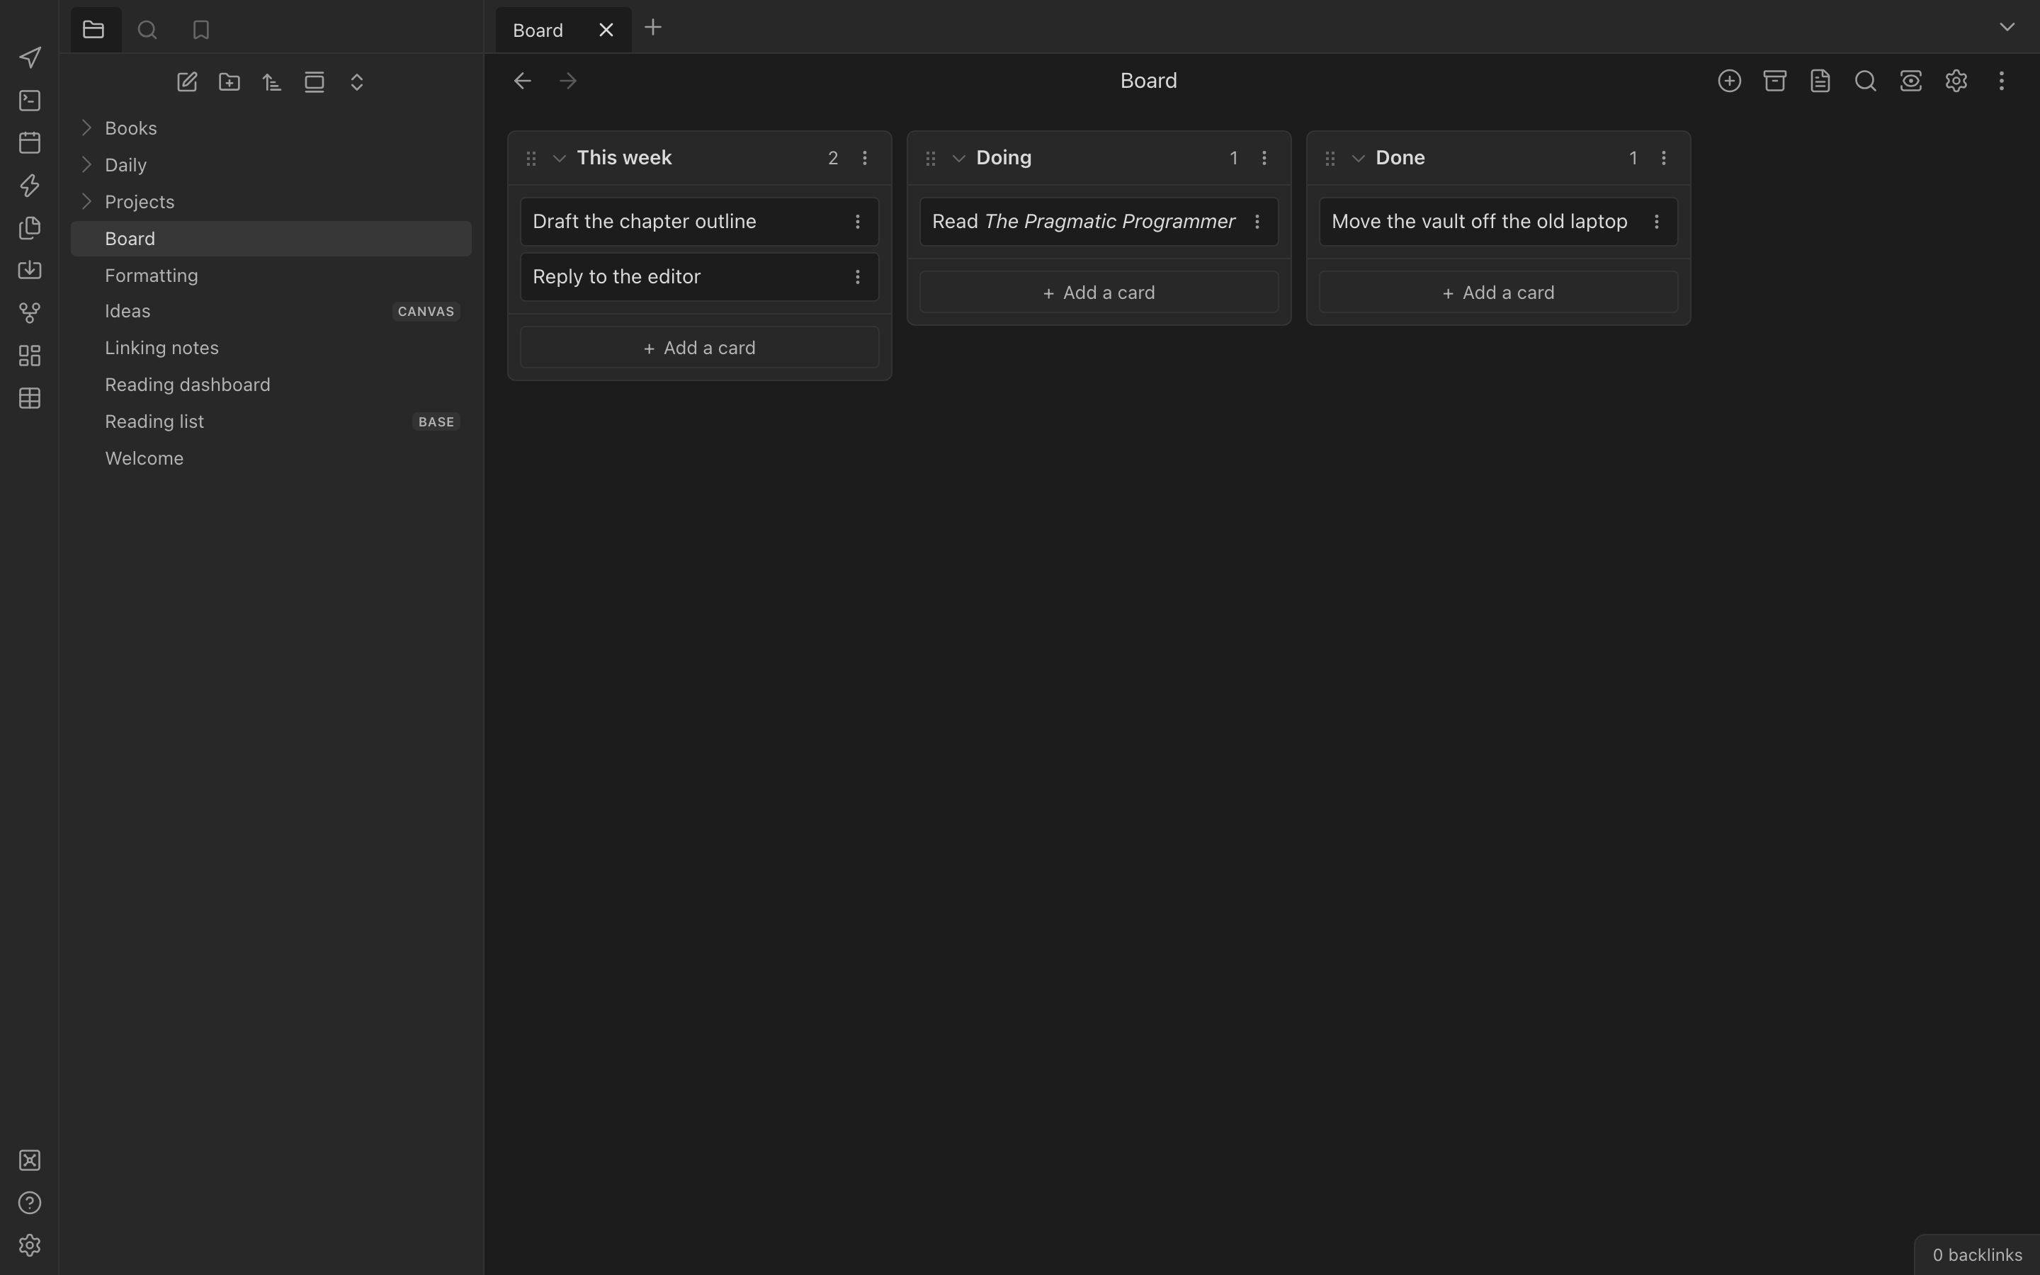Image resolution: width=2040 pixels, height=1275 pixels.
Task: Open the Welcome note
Action: (x=271, y=459)
